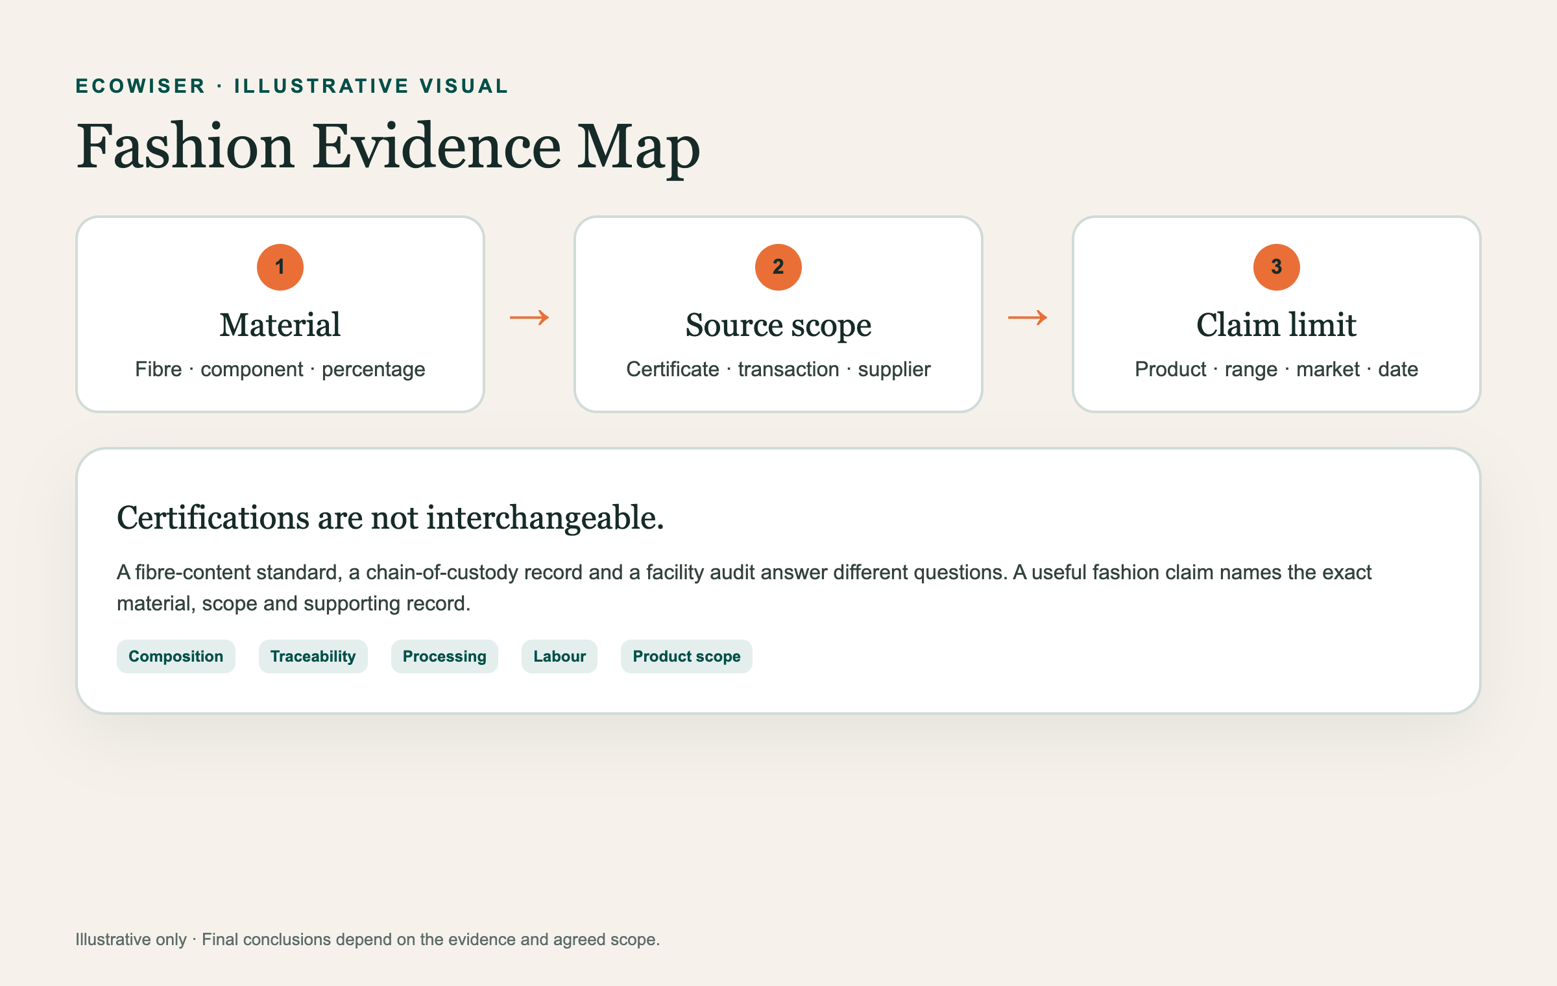The height and width of the screenshot is (986, 1557).
Task: Click 'Certifications are not interchangeable.' heading
Action: (391, 518)
